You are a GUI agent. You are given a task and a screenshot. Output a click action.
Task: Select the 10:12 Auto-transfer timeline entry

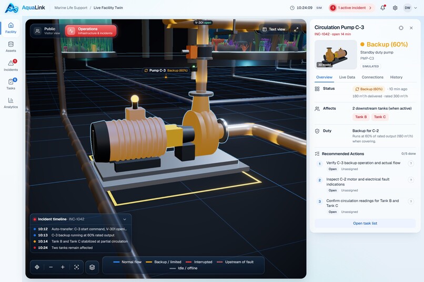pyautogui.click(x=80, y=229)
